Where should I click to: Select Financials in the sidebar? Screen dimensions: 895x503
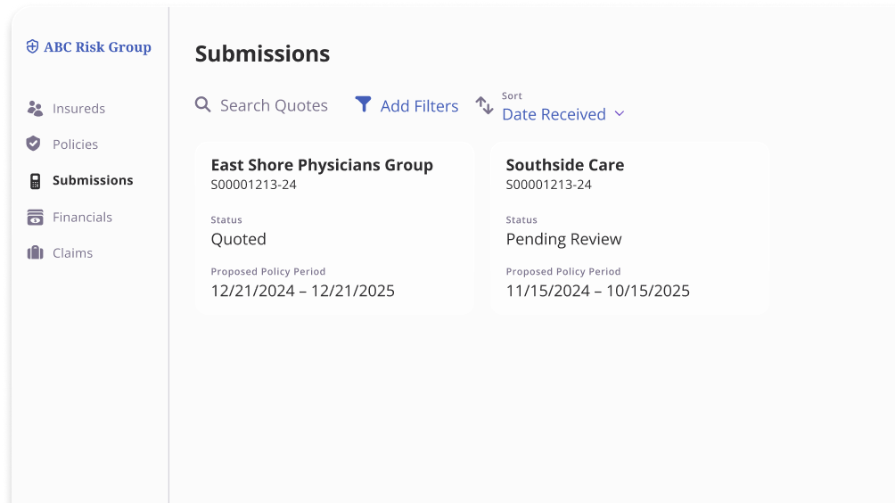point(82,217)
